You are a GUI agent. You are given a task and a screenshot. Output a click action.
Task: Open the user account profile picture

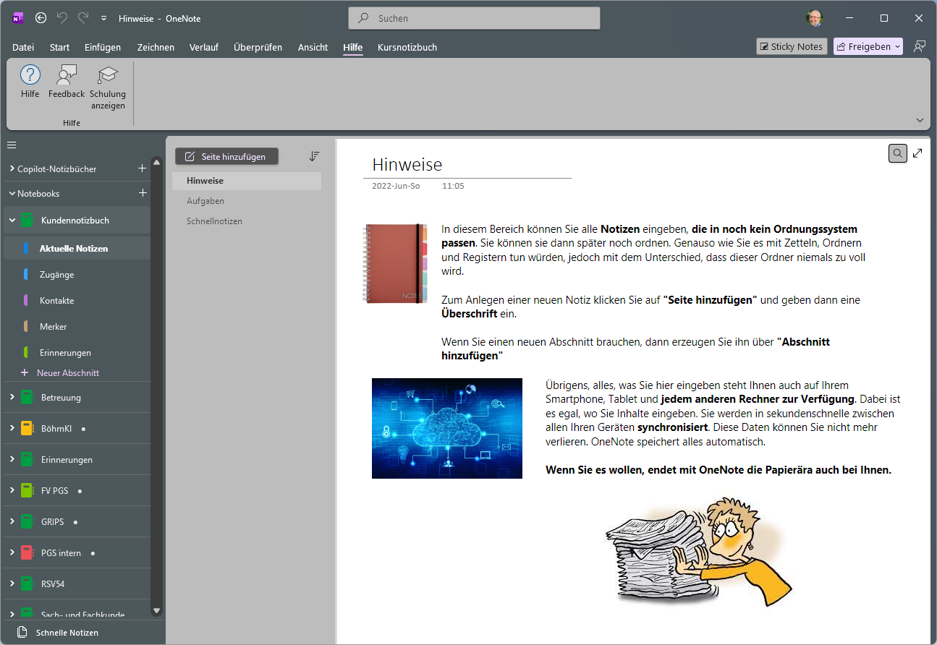pos(815,18)
